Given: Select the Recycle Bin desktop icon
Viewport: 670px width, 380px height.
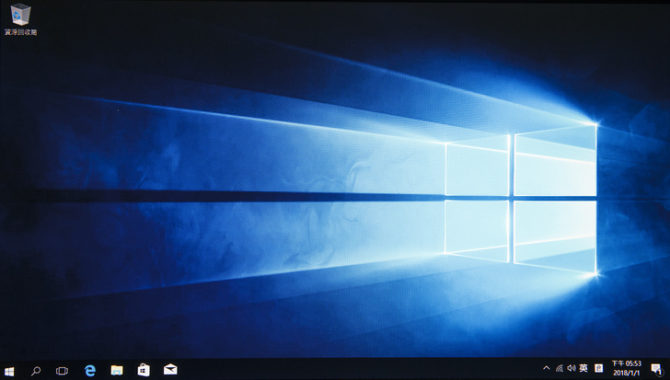Looking at the screenshot, I should [20, 19].
